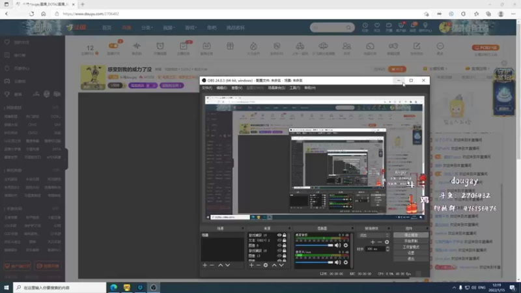
Task: Click the alarm clock icon in the streamer toolbar
Action: tap(160, 46)
